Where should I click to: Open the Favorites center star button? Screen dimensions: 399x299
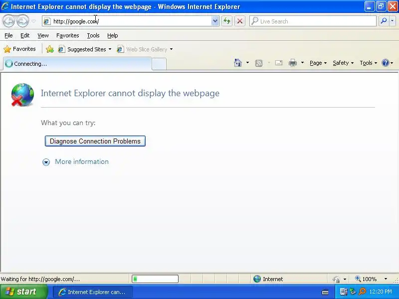pos(19,49)
